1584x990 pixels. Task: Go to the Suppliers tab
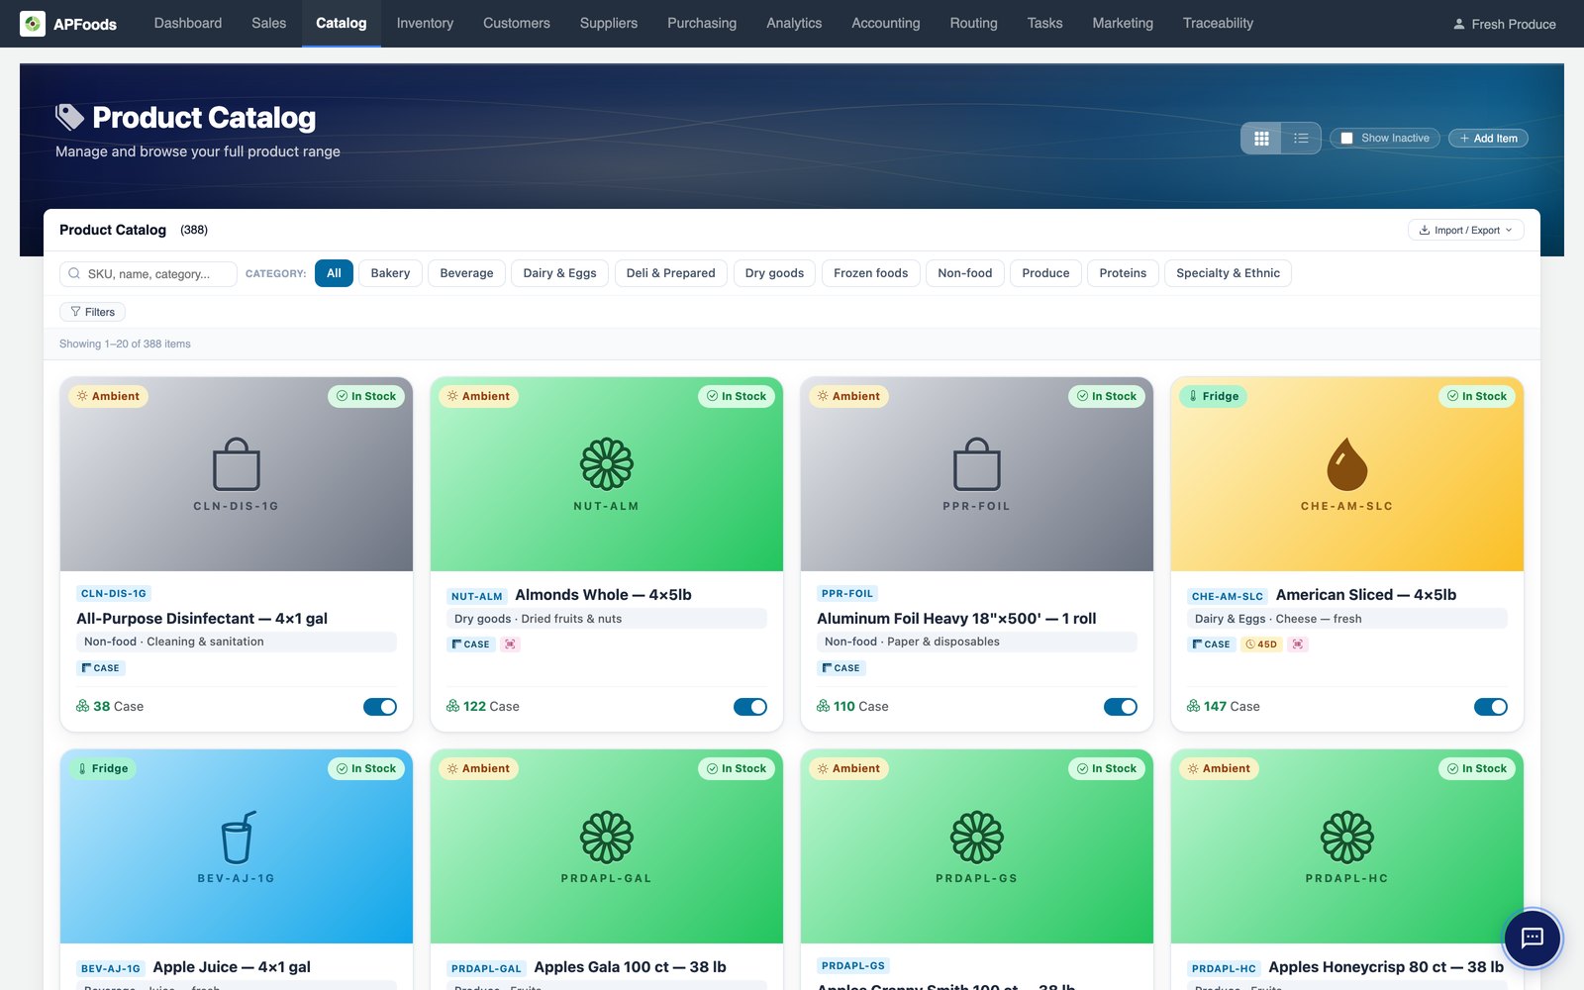(x=609, y=24)
